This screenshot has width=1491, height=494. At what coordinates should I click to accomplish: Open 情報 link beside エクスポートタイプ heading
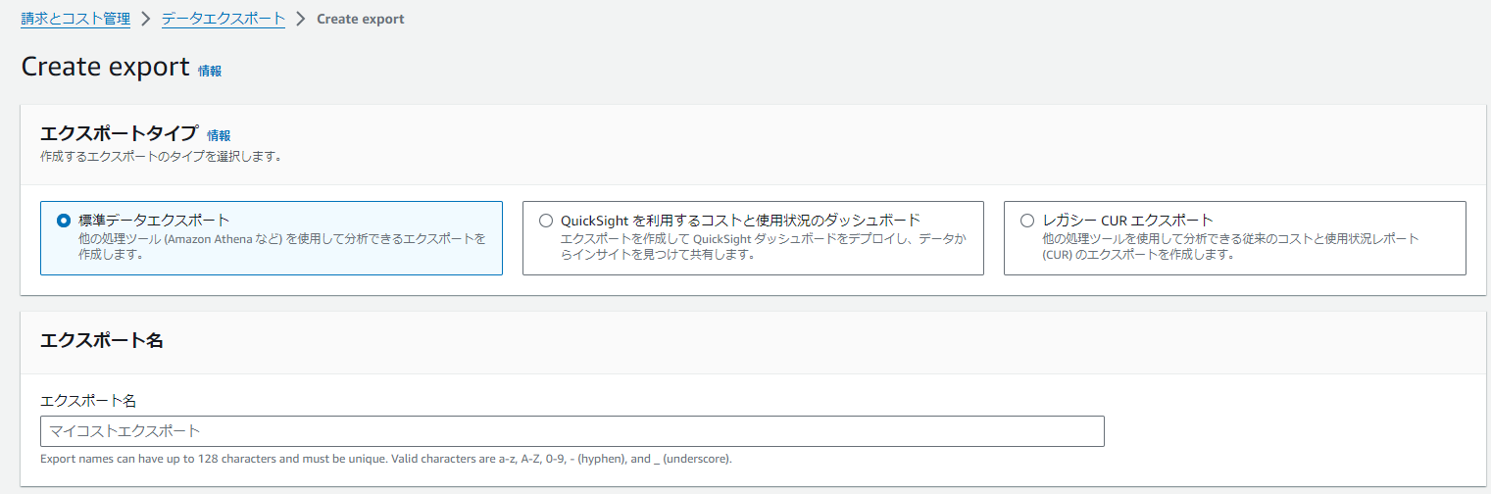pos(219,135)
